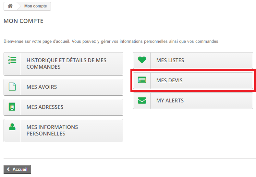Click the green envelope alerts icon
The height and width of the screenshot is (177, 256).
click(x=142, y=100)
